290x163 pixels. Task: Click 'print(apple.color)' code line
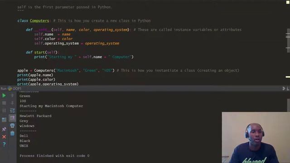pos(36,80)
